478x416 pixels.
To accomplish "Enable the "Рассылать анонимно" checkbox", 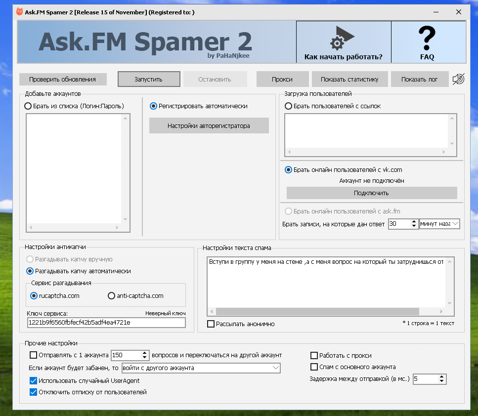I will click(x=211, y=324).
